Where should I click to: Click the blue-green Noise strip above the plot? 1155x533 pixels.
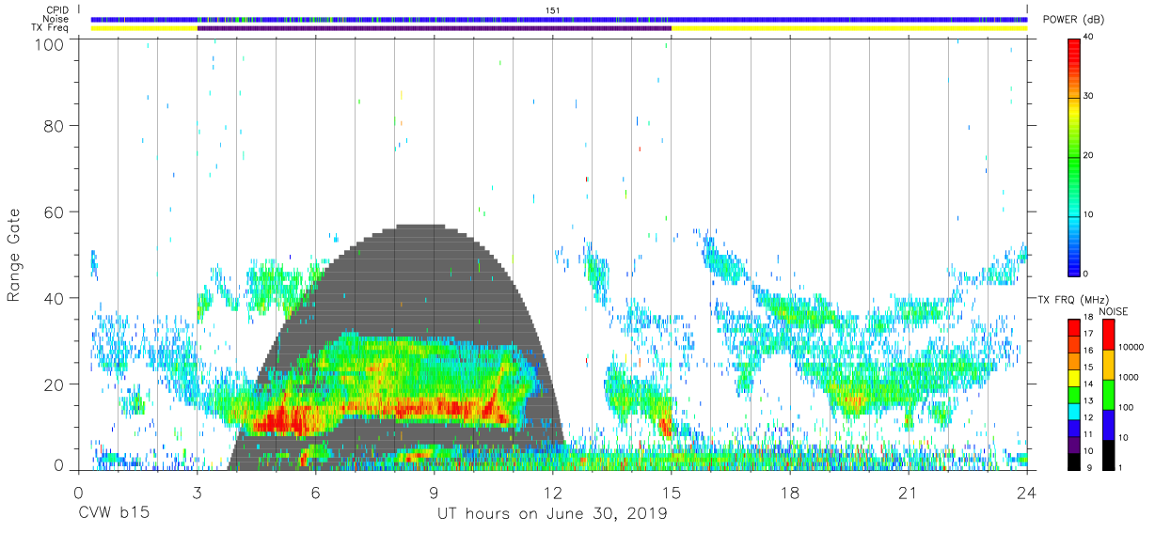pos(559,19)
